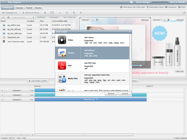
Task: Cancel the Add content dialog
Action: [x=125, y=94]
